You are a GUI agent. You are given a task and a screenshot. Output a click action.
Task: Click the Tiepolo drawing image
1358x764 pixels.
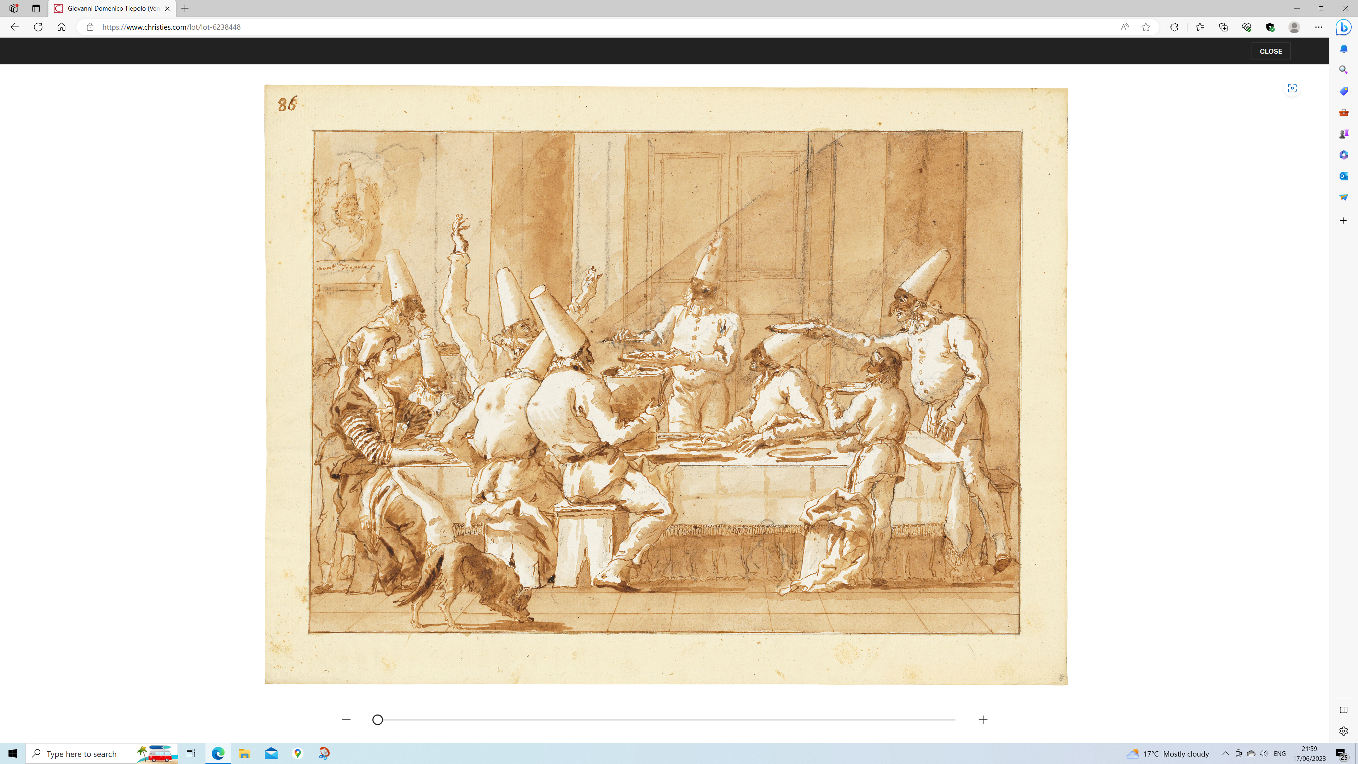(x=666, y=384)
